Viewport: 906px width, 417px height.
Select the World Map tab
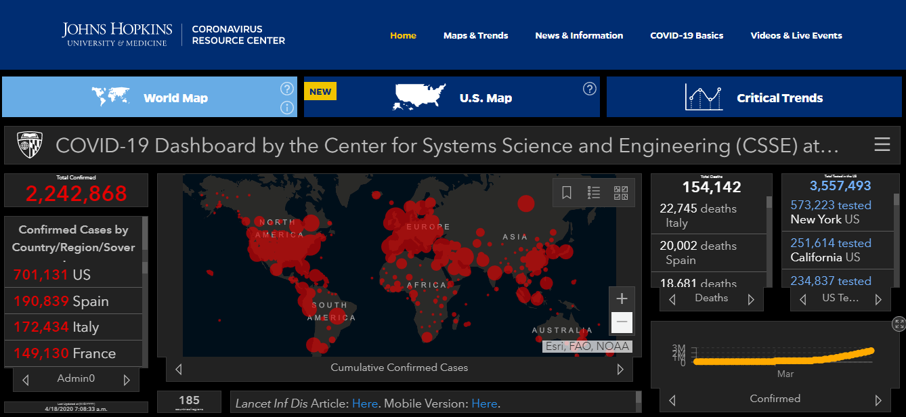150,97
